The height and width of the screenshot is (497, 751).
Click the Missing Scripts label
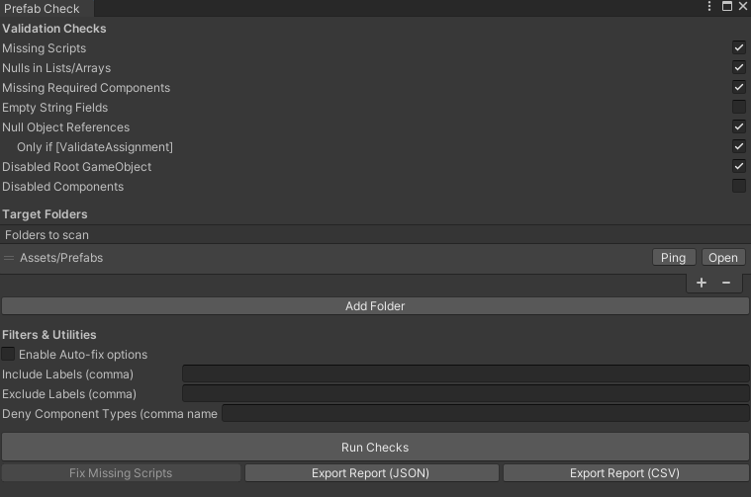pyautogui.click(x=45, y=48)
